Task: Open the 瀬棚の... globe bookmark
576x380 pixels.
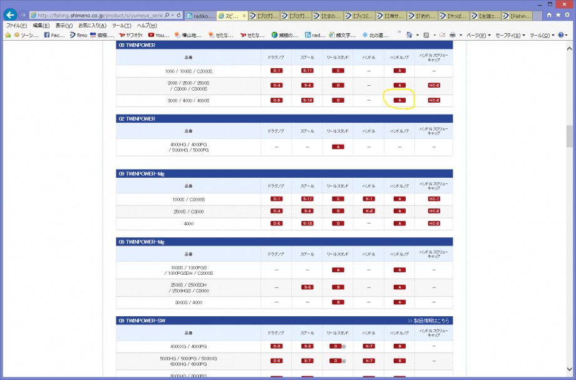Action: (285, 35)
